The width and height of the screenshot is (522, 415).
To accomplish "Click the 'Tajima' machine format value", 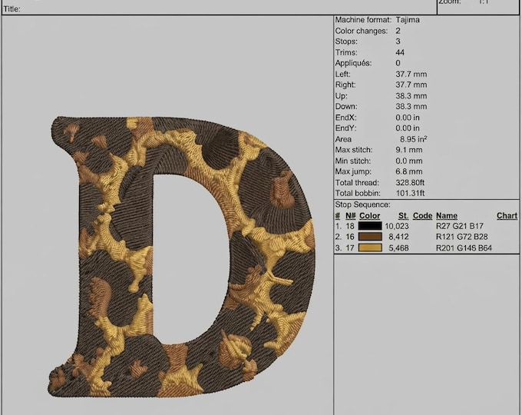I will pos(408,20).
